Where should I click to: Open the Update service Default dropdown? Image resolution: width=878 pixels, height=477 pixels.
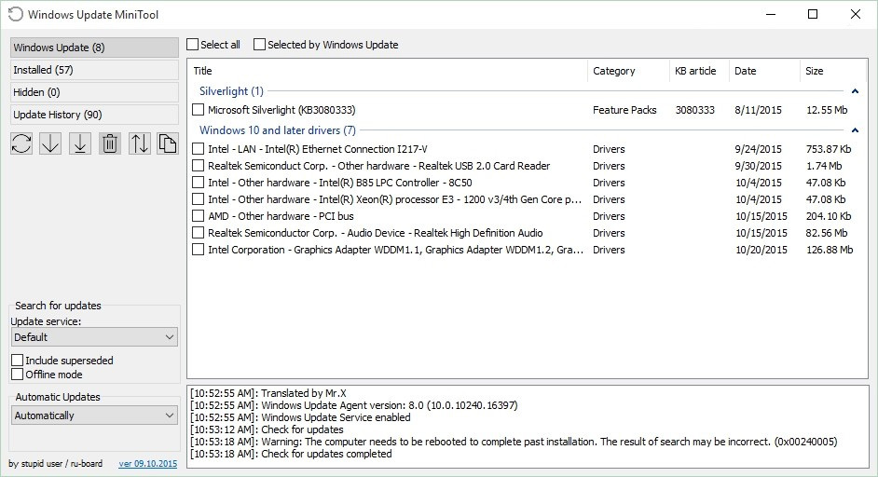click(x=94, y=337)
